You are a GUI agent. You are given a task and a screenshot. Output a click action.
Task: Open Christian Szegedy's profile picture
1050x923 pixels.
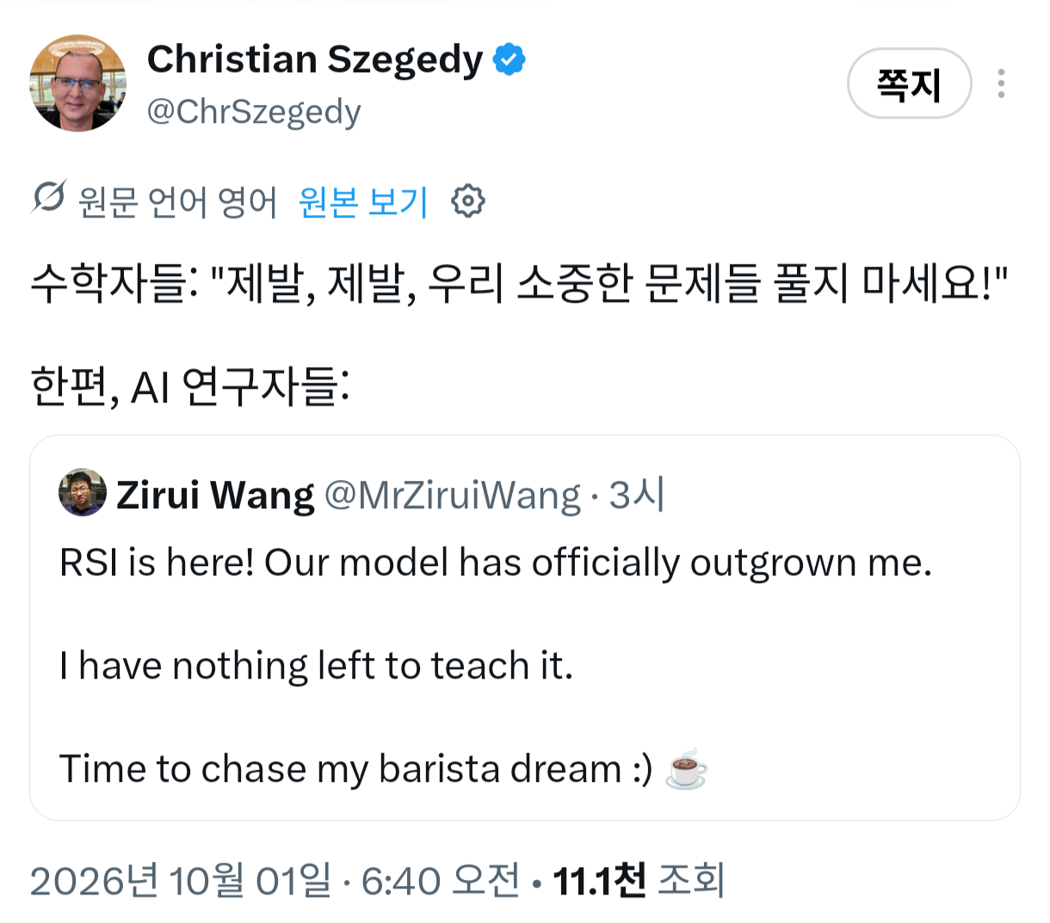tap(78, 83)
